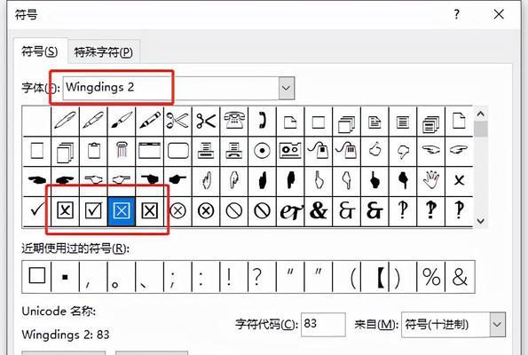The width and height of the screenshot is (528, 355).
Task: Select the boxed X symbol right of highlighted cell
Action: 149,211
